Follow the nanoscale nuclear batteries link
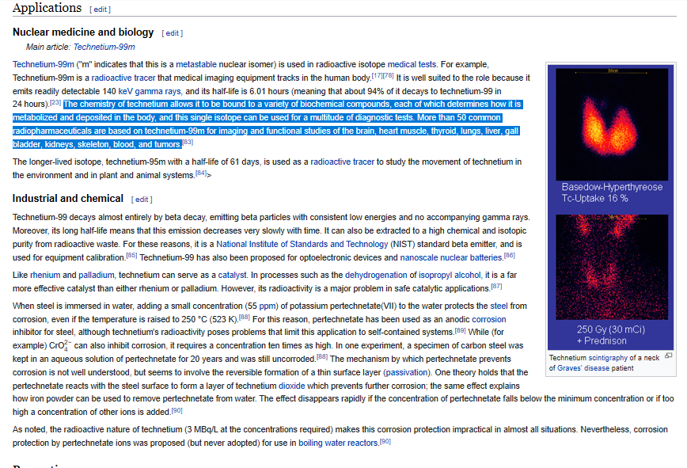This screenshot has width=687, height=468. coord(451,257)
